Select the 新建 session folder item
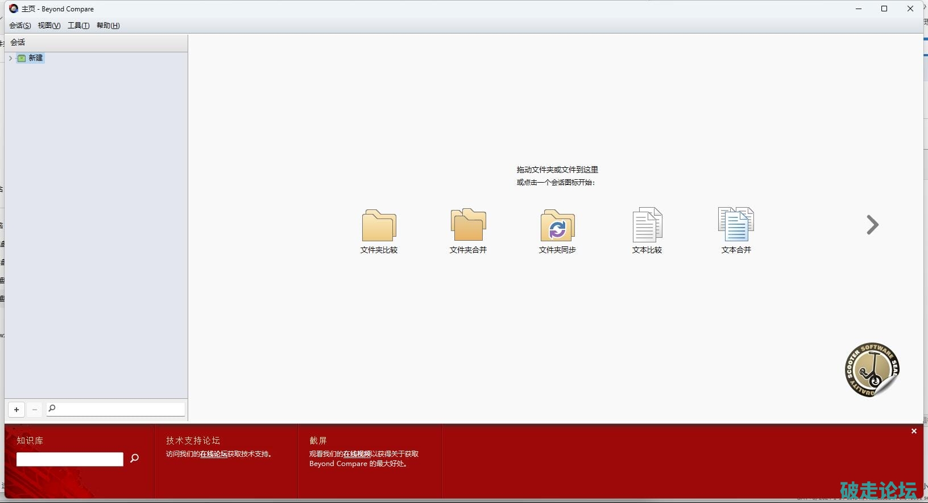Viewport: 928px width, 503px height. pyautogui.click(x=35, y=58)
